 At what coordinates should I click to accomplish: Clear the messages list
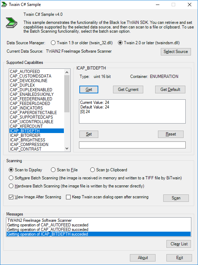pos(179,244)
